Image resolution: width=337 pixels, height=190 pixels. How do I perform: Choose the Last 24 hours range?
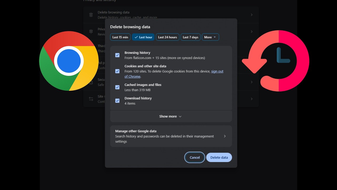pos(167,37)
